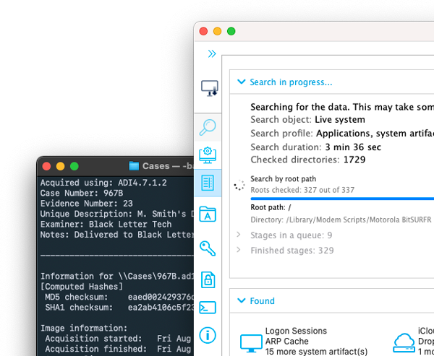Screen dimensions: 434x356
Task: Click the monitor download icon in sidebar
Action: pyautogui.click(x=209, y=89)
